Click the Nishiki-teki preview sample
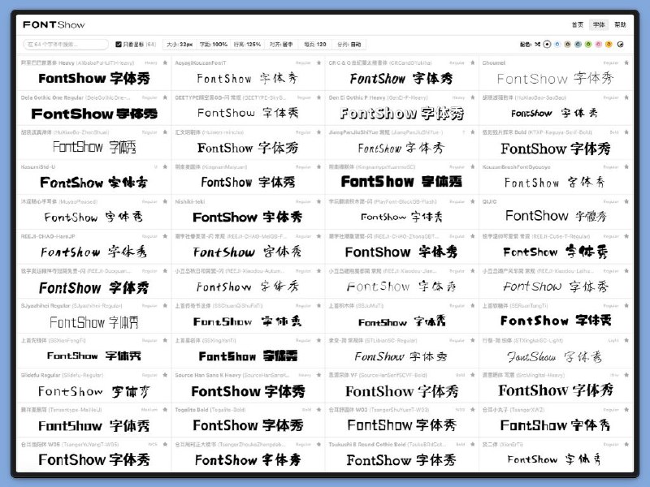Viewport: 650px width, 487px height. 248,217
